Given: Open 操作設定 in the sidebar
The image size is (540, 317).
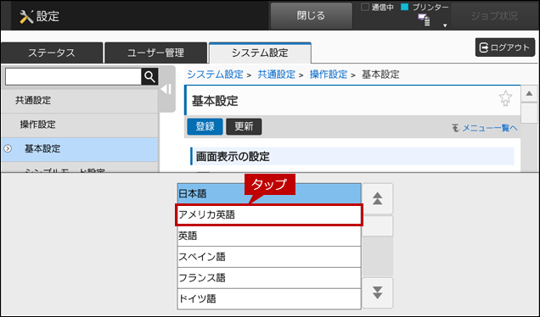Looking at the screenshot, I should [80, 125].
